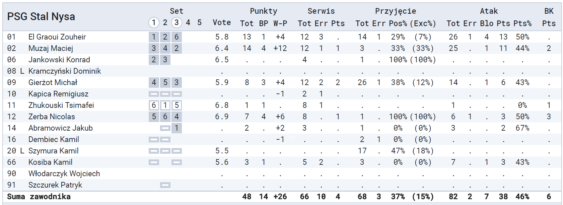This screenshot has height=205, width=563.
Task: Select the Set 5 column header
Action: point(199,22)
